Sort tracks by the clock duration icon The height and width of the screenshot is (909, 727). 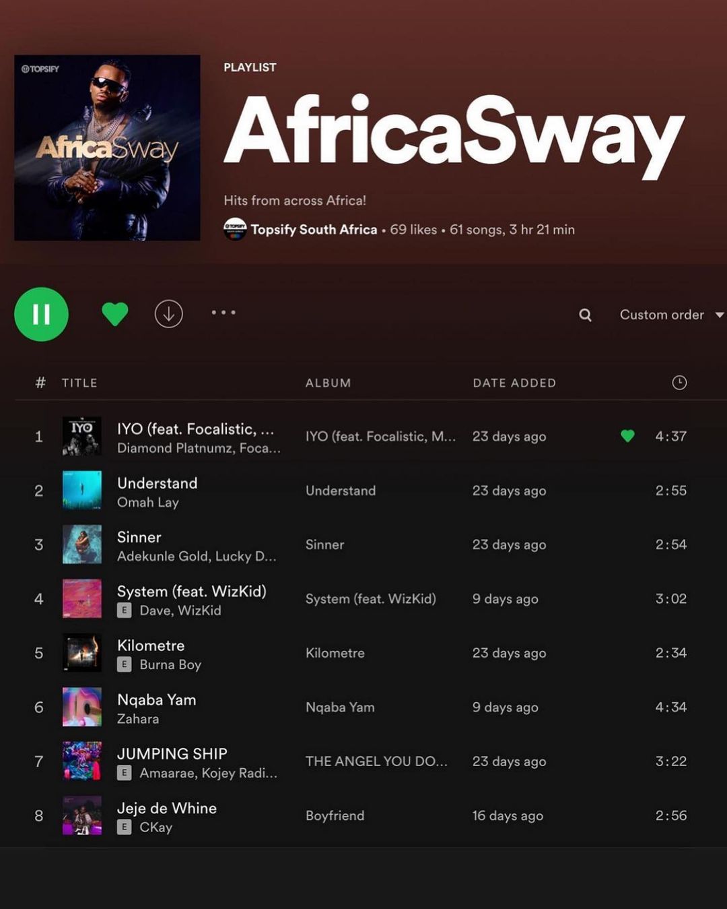(x=679, y=383)
